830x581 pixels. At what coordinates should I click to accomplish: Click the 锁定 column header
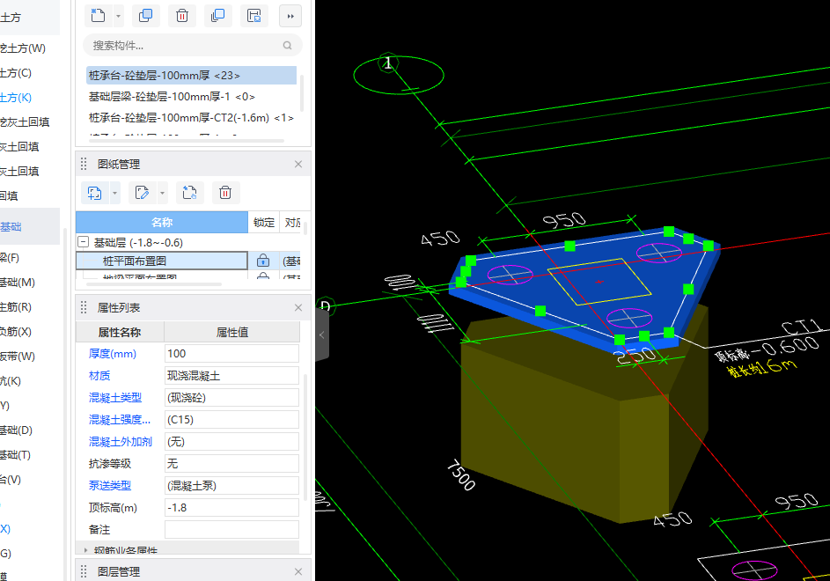pos(263,223)
